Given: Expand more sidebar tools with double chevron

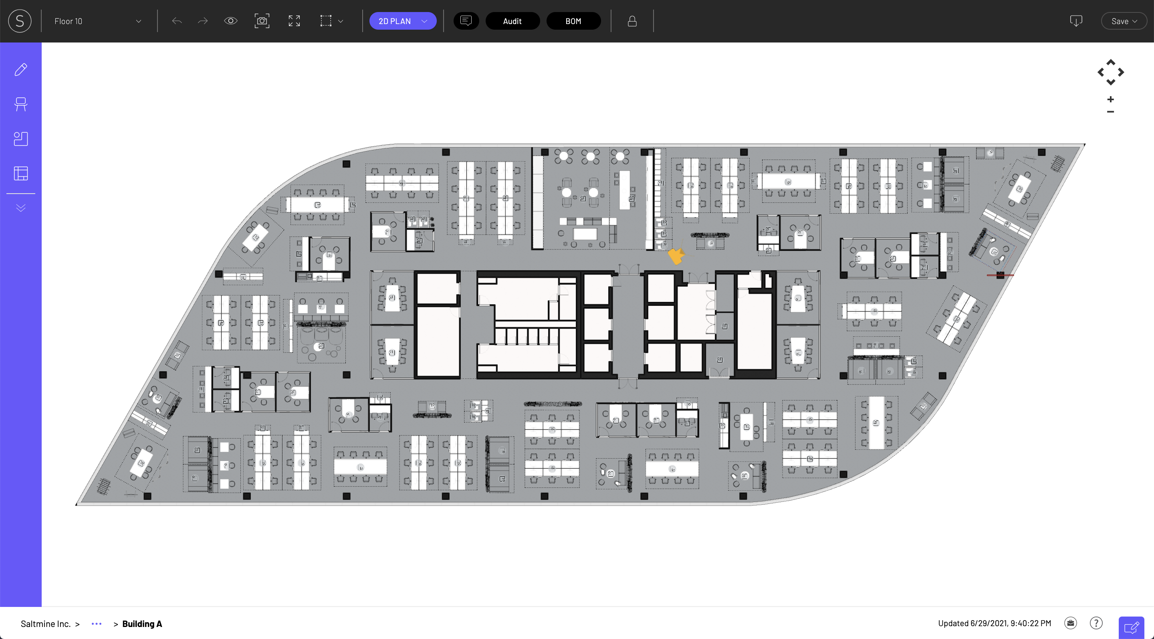Looking at the screenshot, I should tap(20, 208).
